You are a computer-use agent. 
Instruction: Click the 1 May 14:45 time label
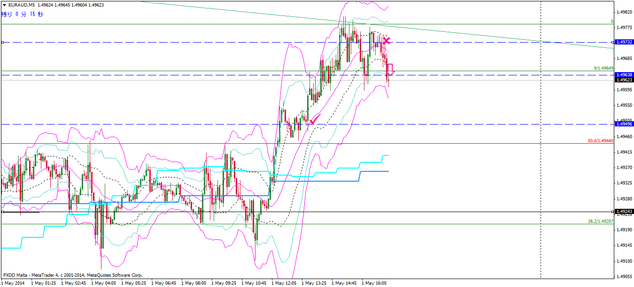coord(344,283)
